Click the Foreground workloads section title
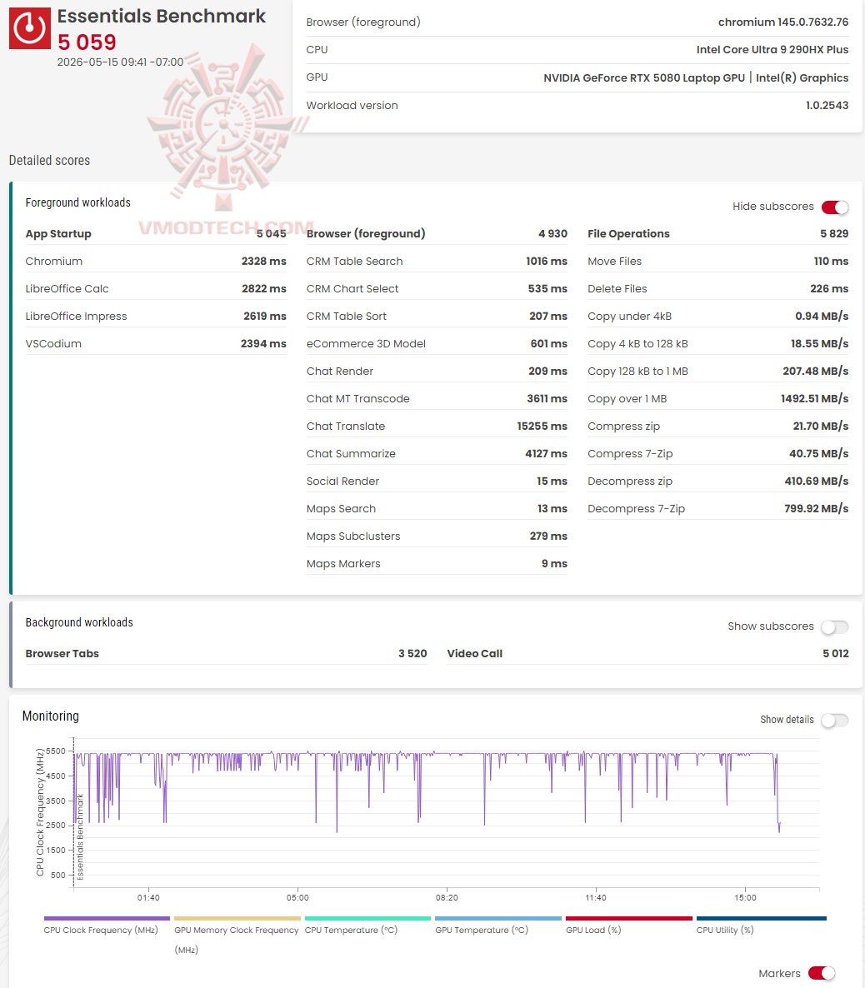The image size is (865, 988). pyautogui.click(x=78, y=202)
